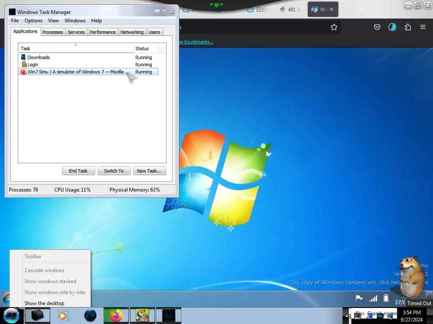Open the Windows menu in Task Manager
433x324 pixels.
pos(75,21)
